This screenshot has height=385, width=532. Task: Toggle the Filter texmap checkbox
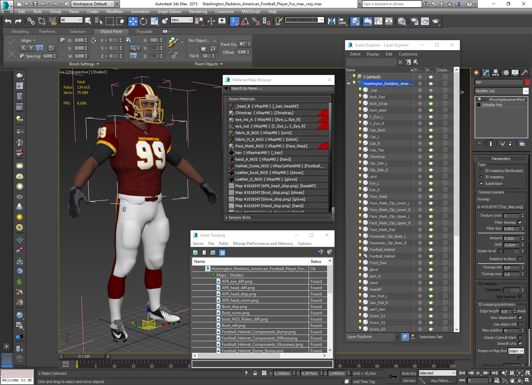point(520,222)
